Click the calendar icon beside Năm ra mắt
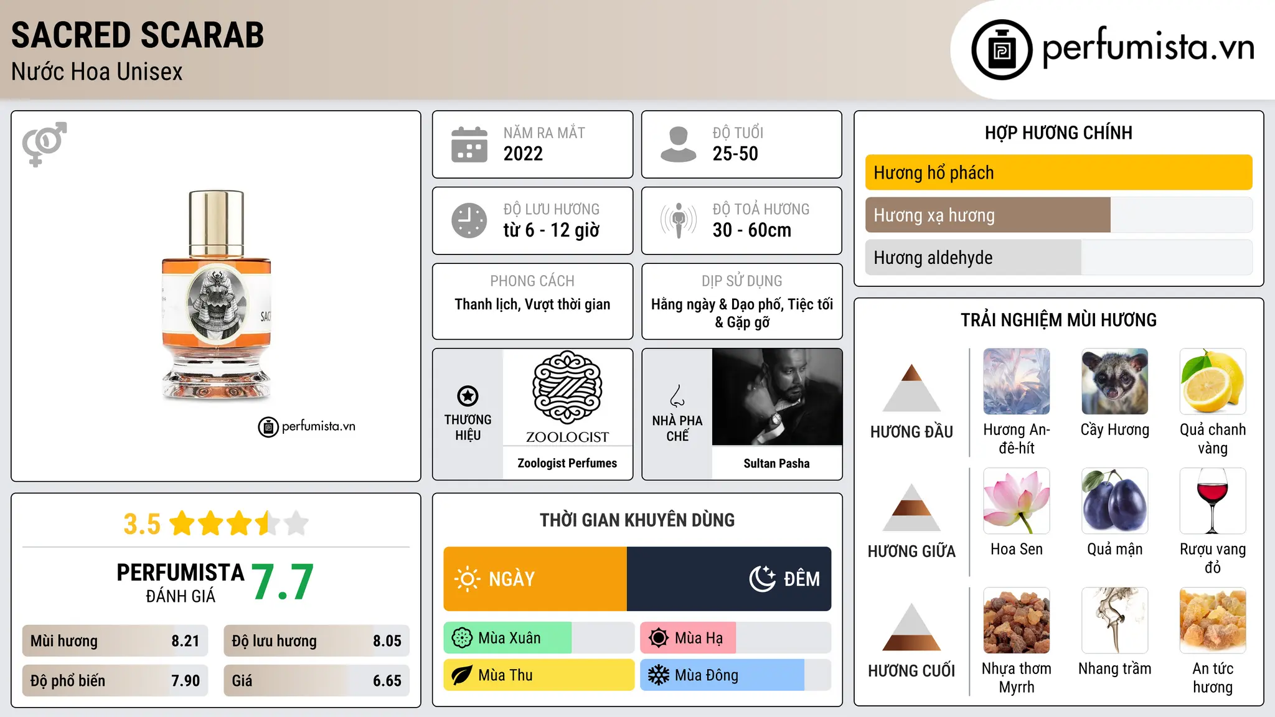 [x=469, y=144]
